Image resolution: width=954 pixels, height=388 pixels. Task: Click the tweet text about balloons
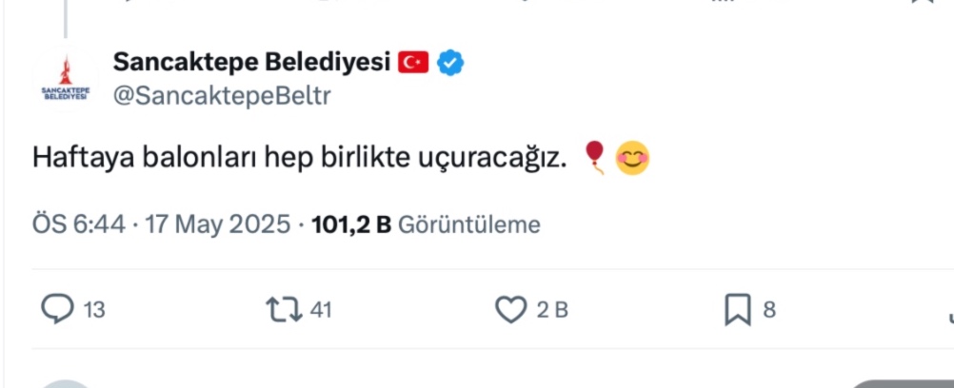click(x=299, y=158)
